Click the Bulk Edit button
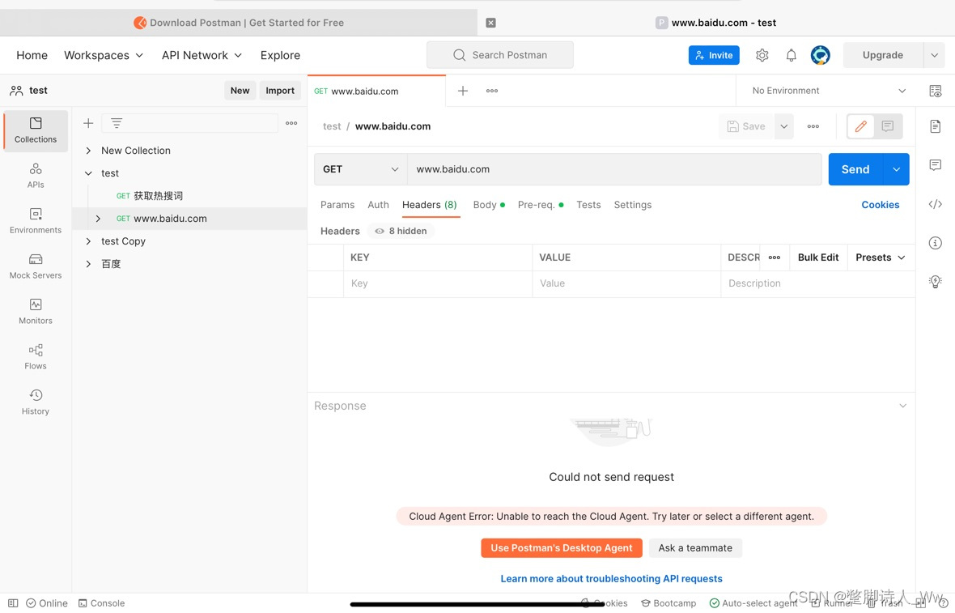The image size is (955, 613). coord(818,258)
